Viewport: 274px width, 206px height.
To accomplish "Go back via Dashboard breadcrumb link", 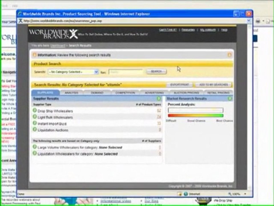I will 58,45.
